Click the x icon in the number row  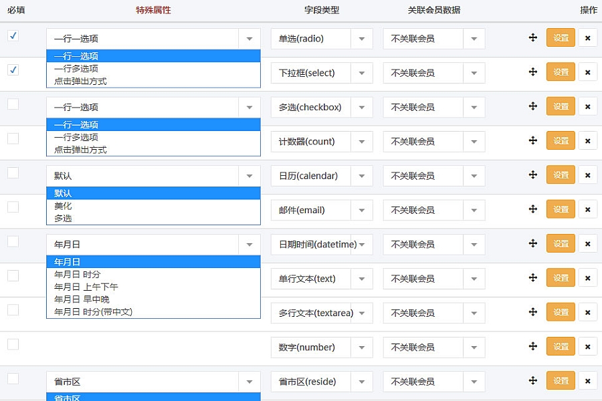tap(587, 347)
